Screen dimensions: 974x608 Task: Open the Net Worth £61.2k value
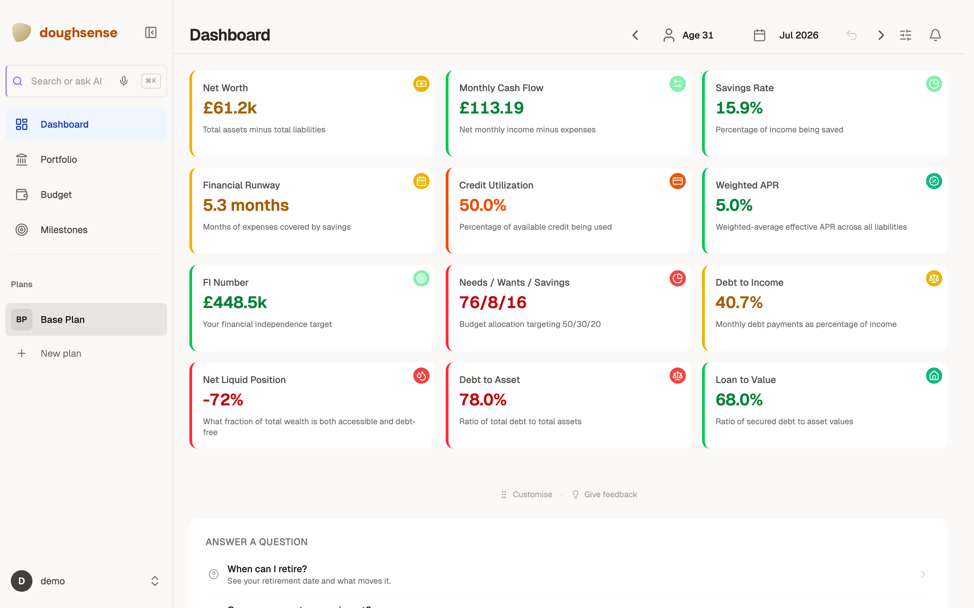click(x=230, y=108)
